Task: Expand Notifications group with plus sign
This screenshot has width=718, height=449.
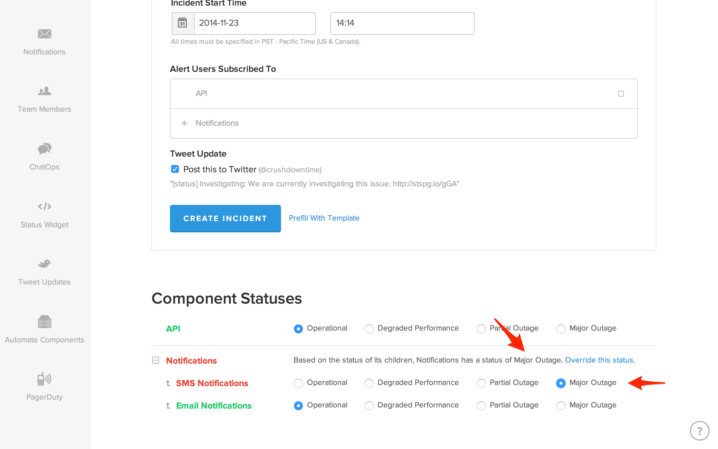Action: [x=184, y=123]
